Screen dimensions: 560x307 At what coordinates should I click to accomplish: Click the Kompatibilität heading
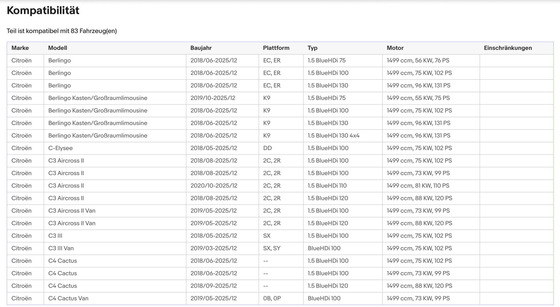click(x=43, y=10)
